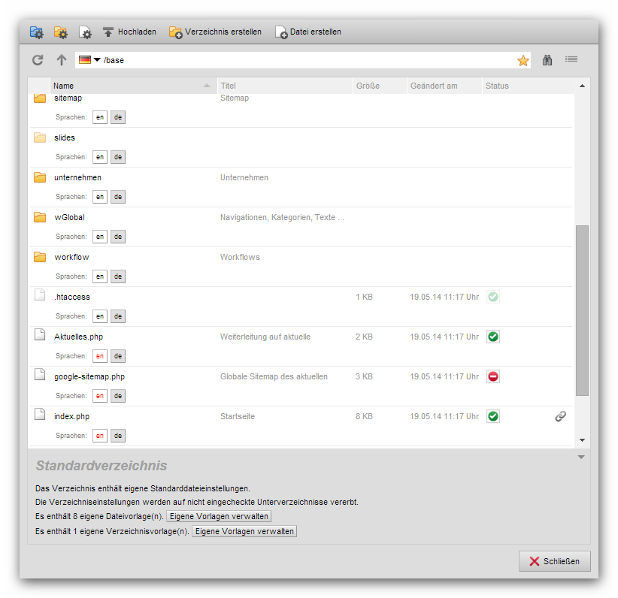Open favorites star icon
Viewport: 618px width, 598px height.
[523, 61]
